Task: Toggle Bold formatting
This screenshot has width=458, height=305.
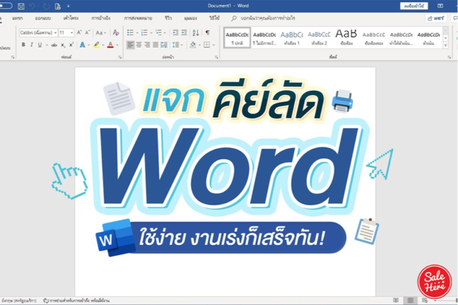Action: (23, 45)
